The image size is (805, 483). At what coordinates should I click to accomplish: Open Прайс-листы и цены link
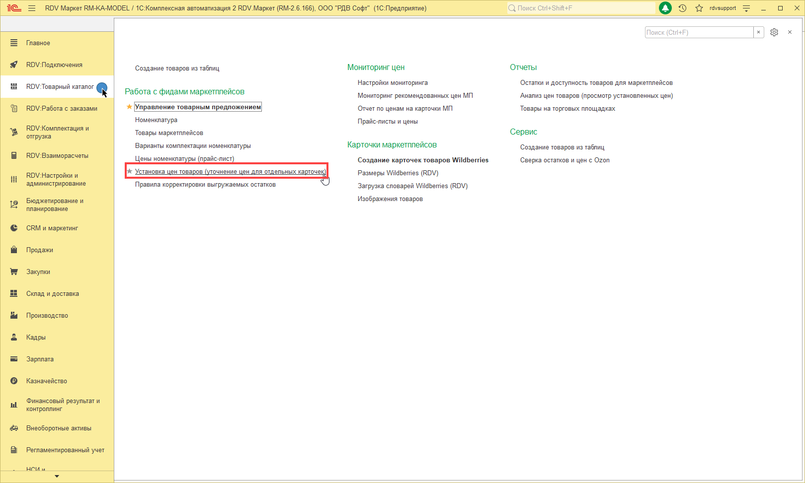click(388, 121)
